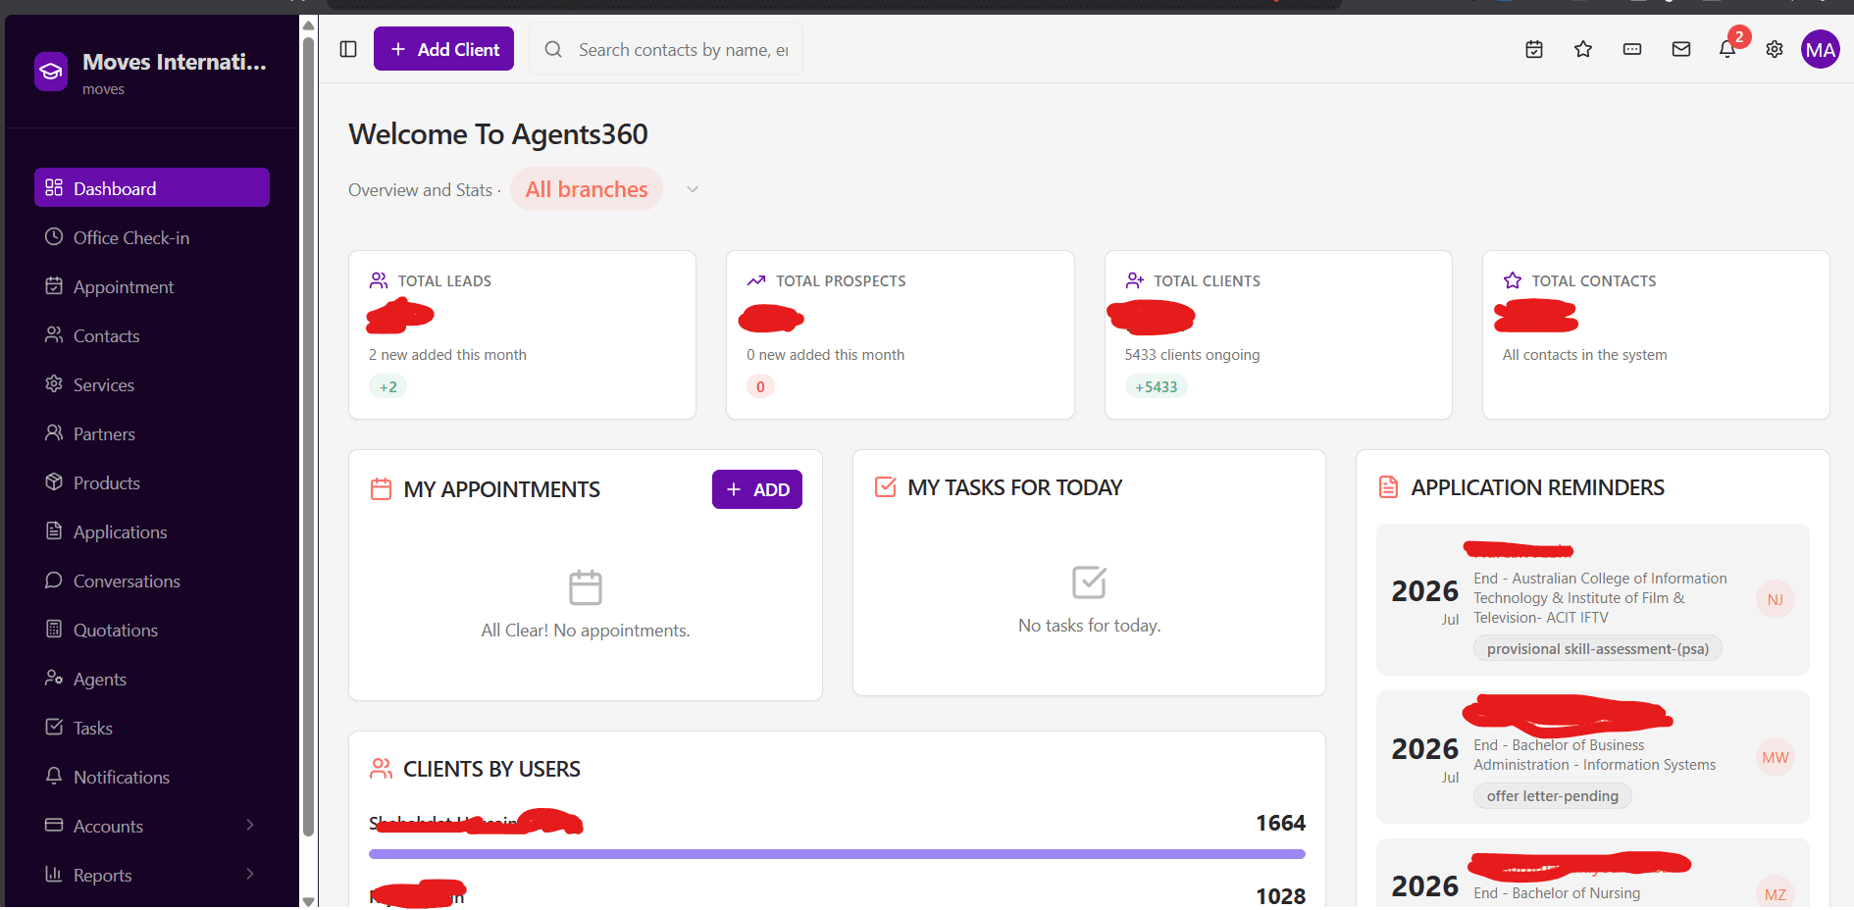Click the sidebar vertical scrollbar

coord(308,436)
